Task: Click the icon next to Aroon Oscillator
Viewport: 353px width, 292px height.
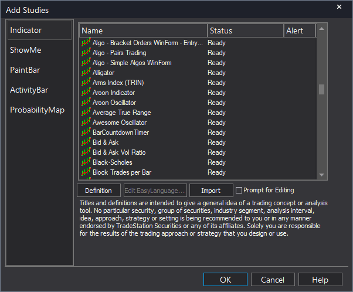Action: tap(86, 103)
